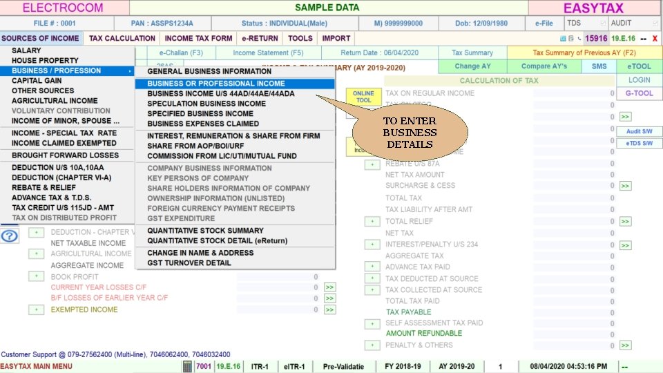Launch Audit S/W button
The height and width of the screenshot is (373, 663).
(639, 131)
